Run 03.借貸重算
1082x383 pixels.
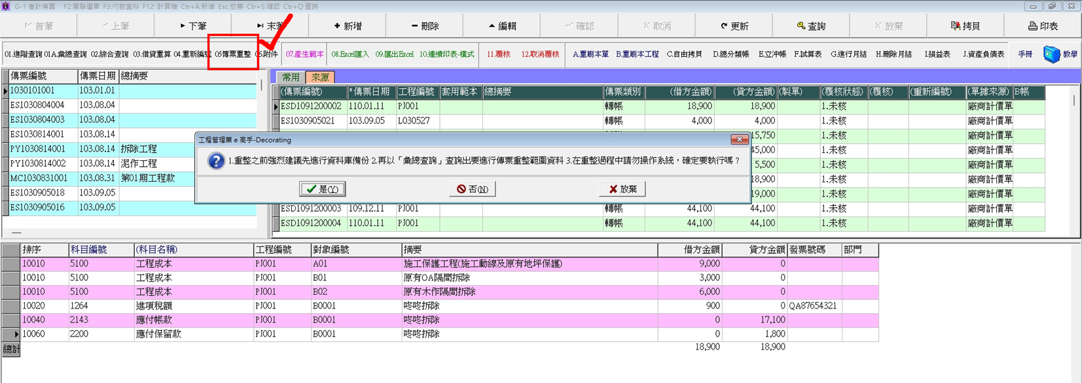(x=152, y=54)
